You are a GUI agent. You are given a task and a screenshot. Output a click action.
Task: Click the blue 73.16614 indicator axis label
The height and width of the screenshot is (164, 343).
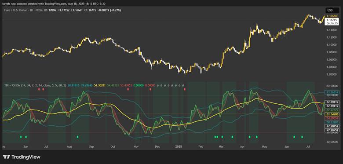click(x=332, y=92)
